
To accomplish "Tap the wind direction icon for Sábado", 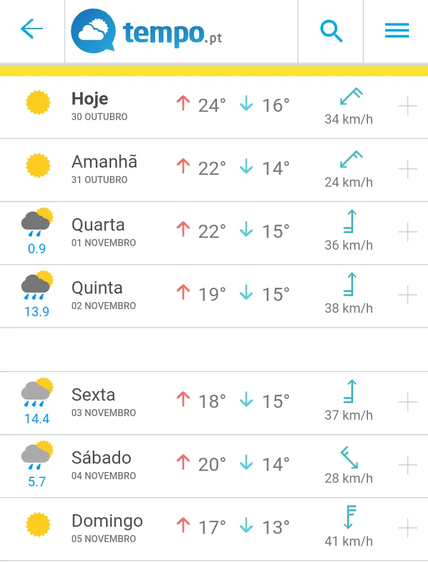I will [x=349, y=457].
